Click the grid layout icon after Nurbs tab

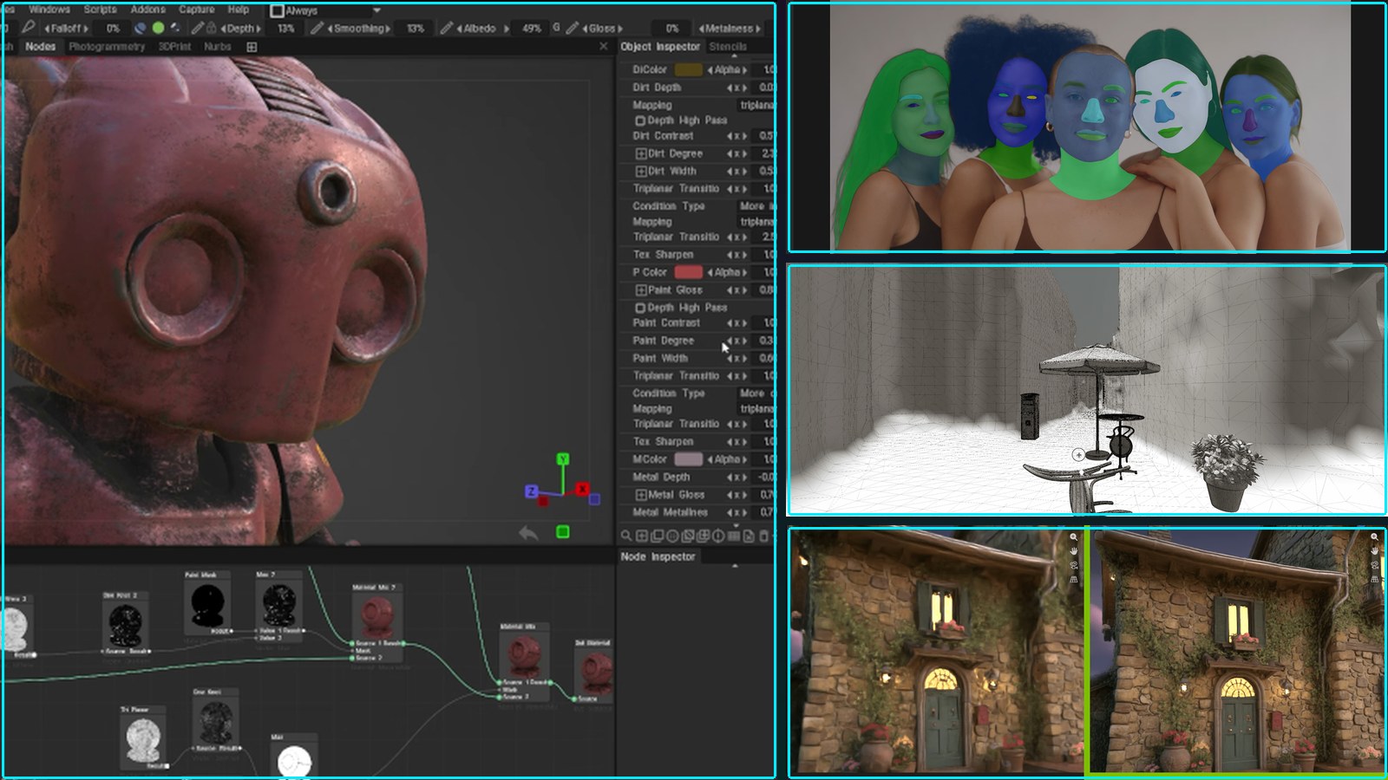(252, 47)
